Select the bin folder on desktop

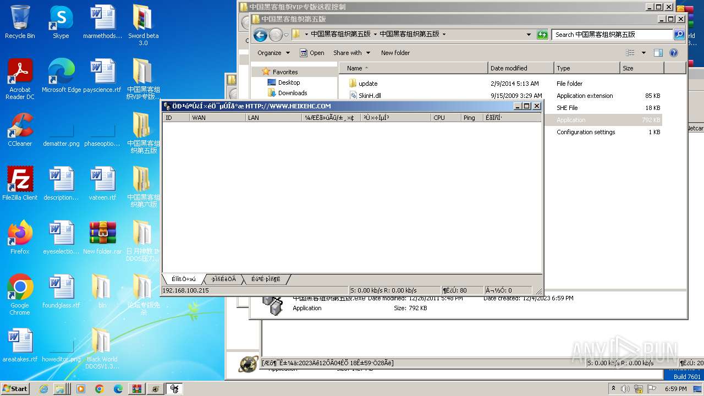102,291
